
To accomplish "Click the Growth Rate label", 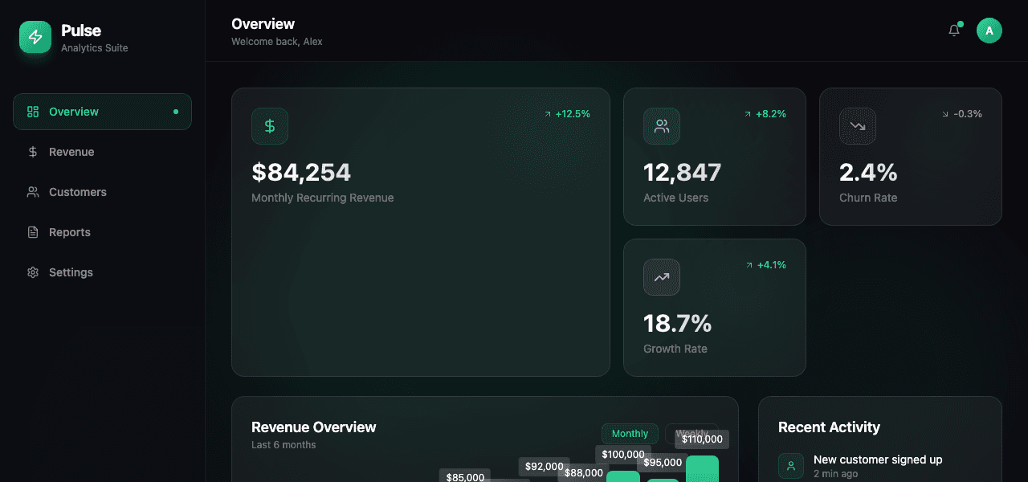I will click(675, 349).
